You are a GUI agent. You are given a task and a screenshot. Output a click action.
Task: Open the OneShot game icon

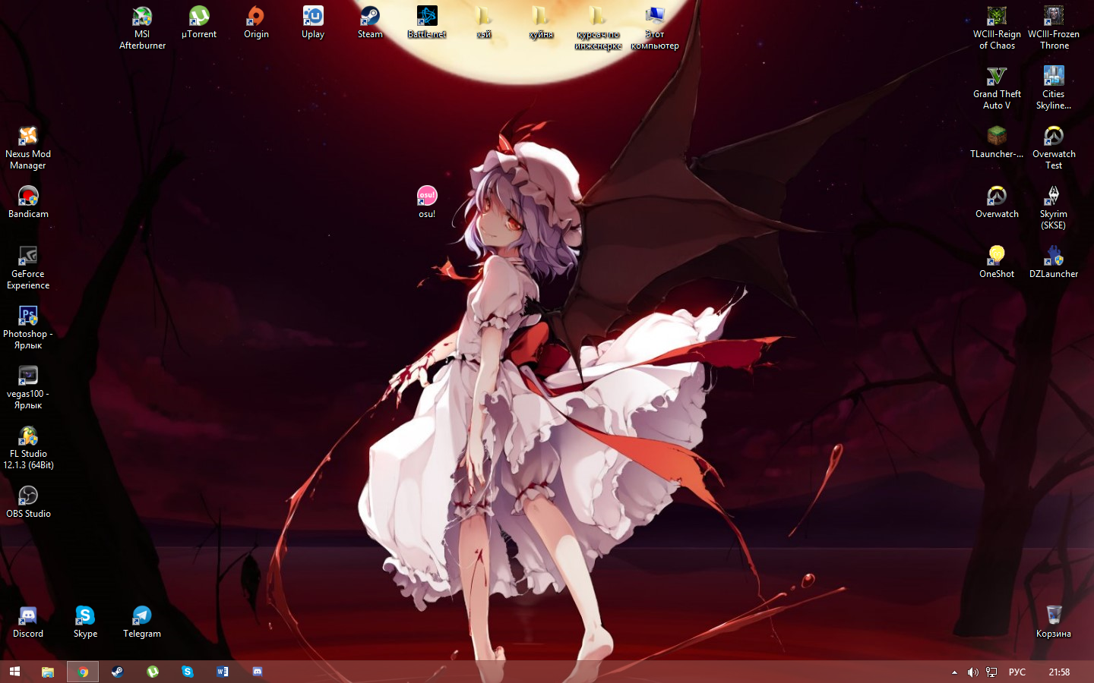(997, 262)
